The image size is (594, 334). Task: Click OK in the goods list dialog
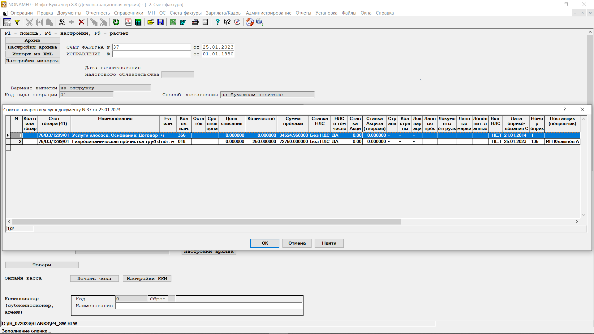tap(265, 243)
